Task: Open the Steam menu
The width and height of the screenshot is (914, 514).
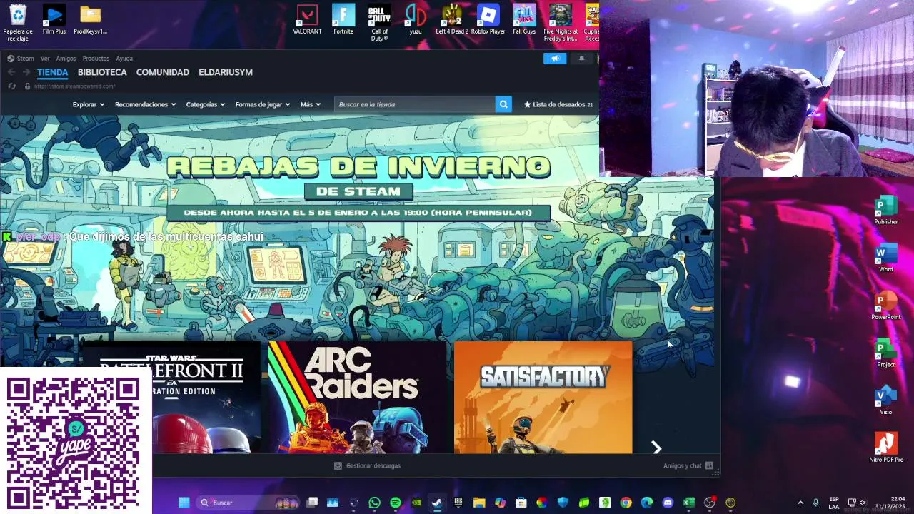Action: [x=21, y=59]
